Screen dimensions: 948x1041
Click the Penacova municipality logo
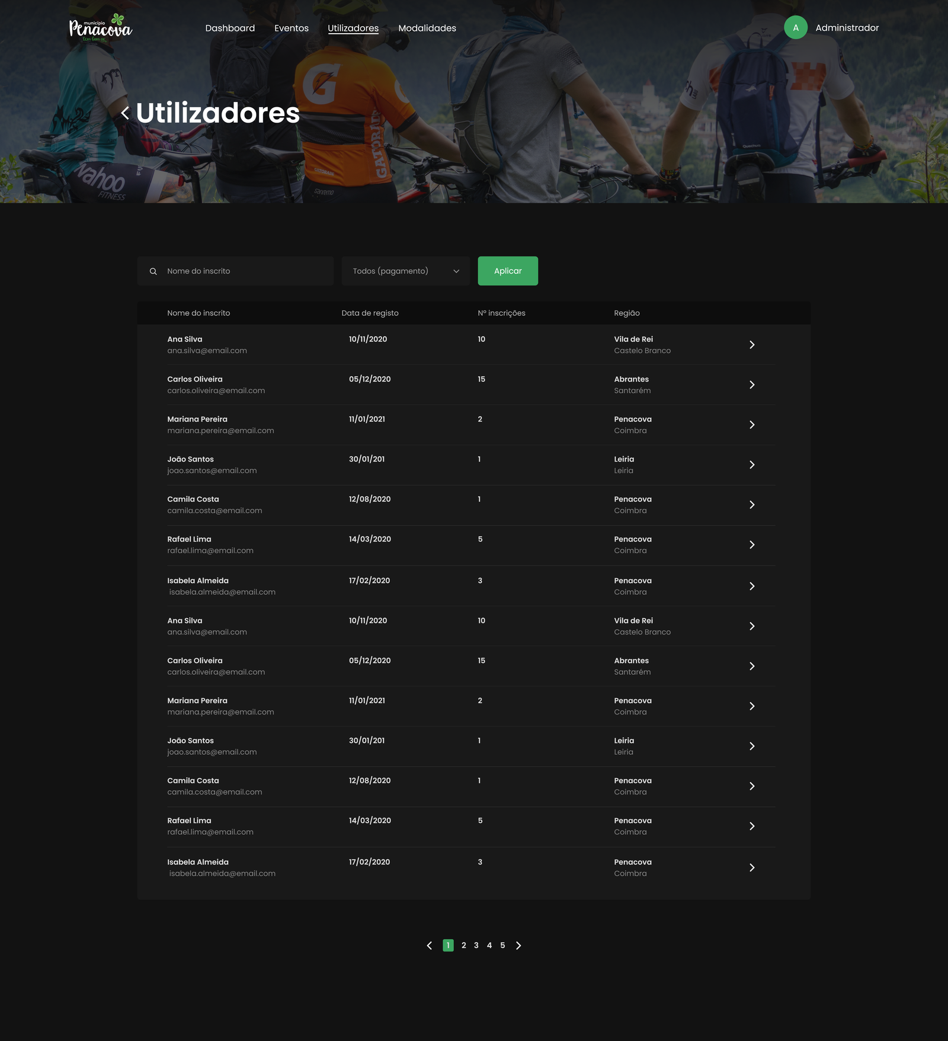(101, 28)
